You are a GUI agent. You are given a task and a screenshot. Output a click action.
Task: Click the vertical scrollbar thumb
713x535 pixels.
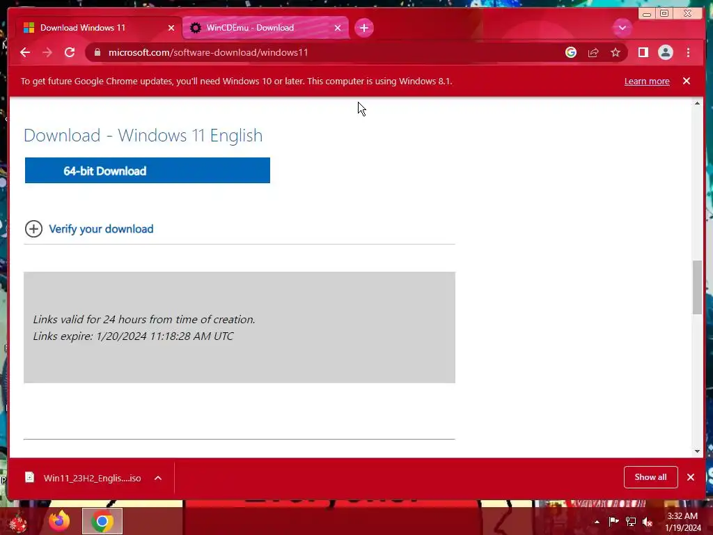[697, 287]
